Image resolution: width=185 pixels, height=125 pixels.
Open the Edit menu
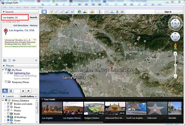(11, 7)
